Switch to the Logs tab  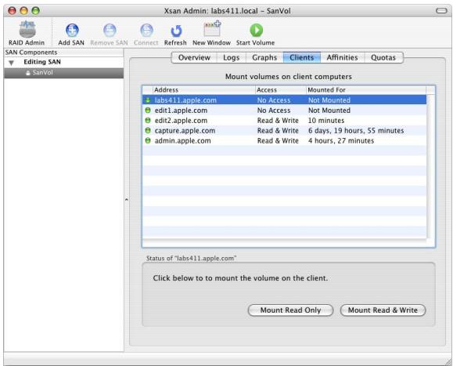231,57
